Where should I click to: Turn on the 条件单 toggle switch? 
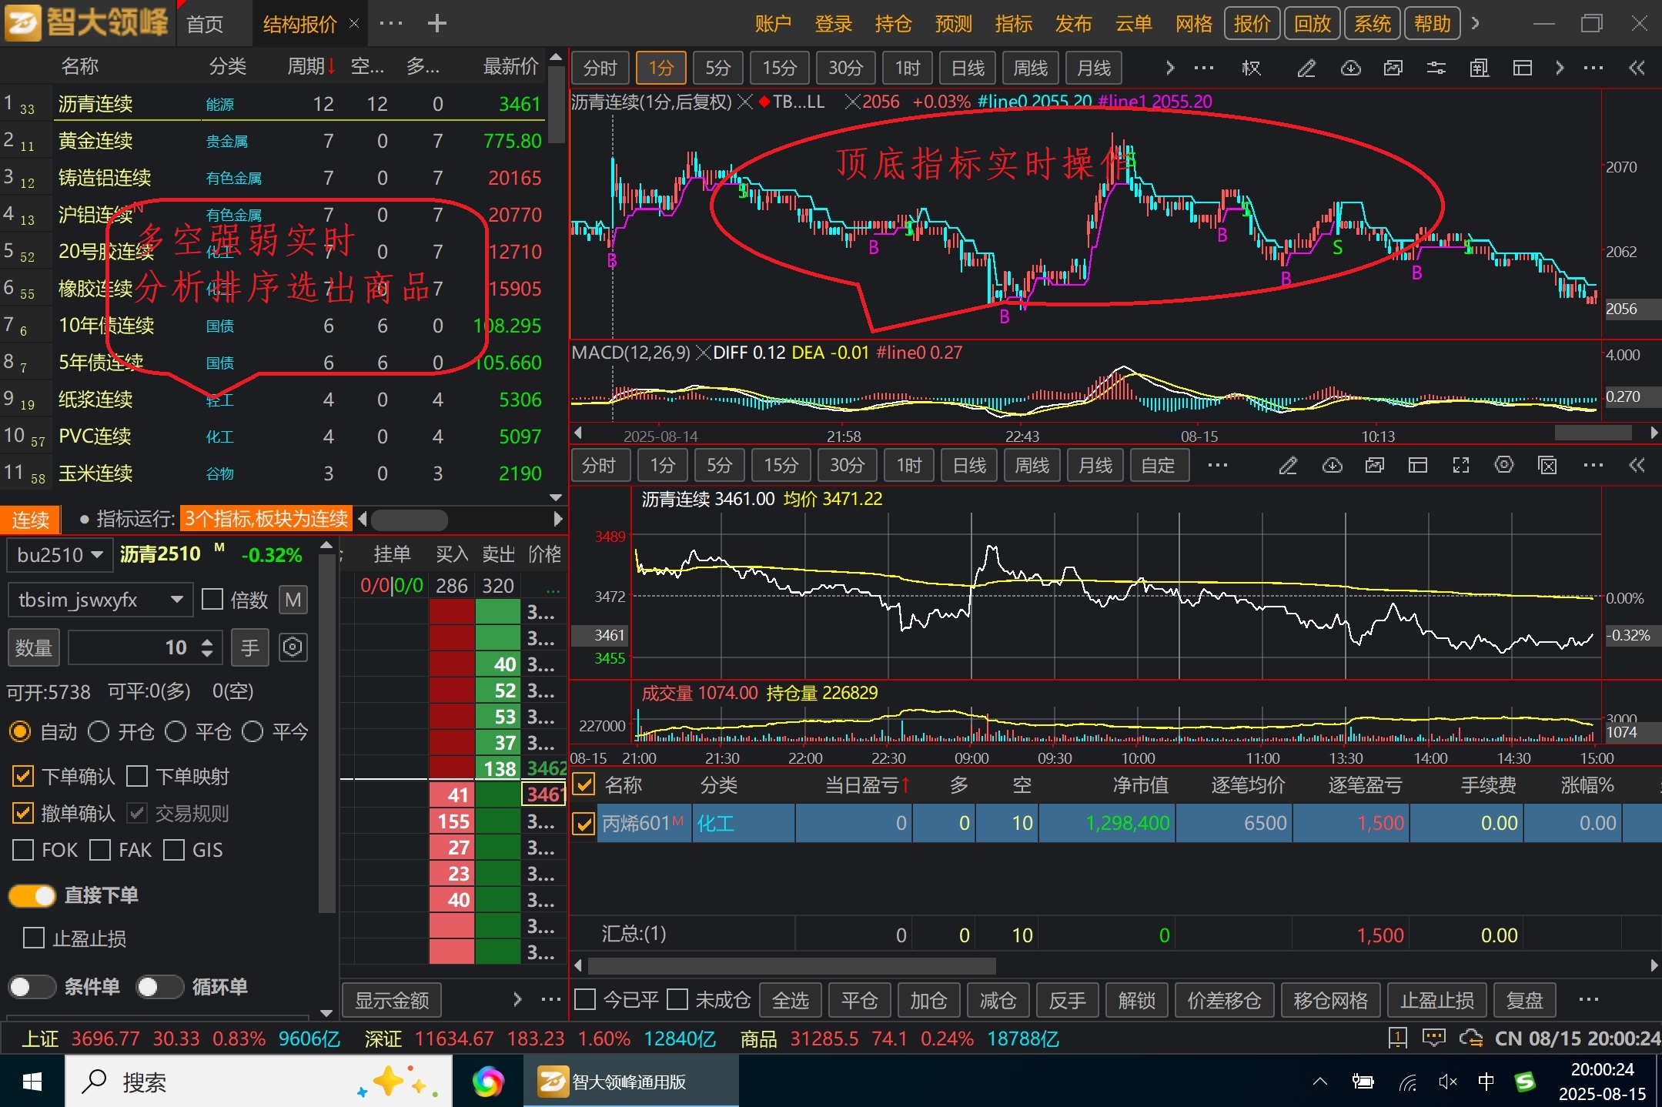pos(32,987)
